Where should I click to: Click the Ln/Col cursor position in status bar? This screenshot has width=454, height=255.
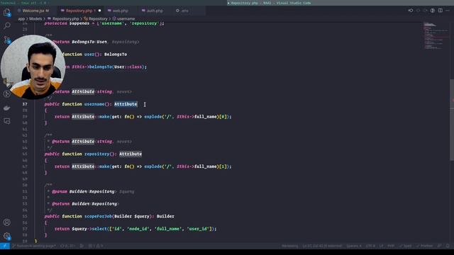pyautogui.click(x=322, y=246)
